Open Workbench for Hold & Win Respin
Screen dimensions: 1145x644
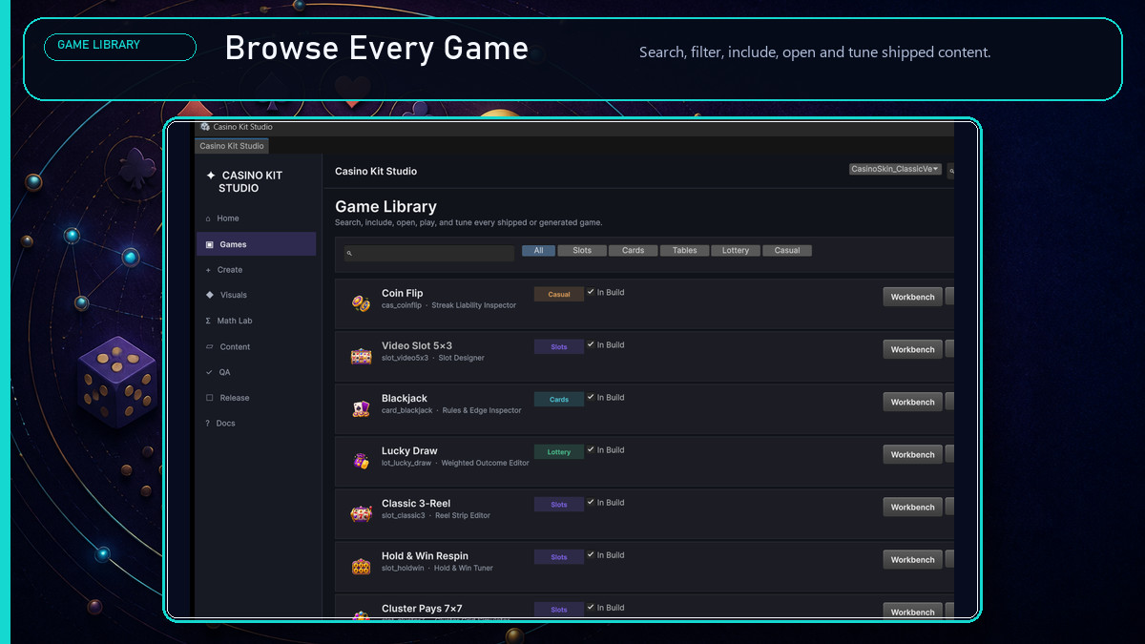pos(912,559)
